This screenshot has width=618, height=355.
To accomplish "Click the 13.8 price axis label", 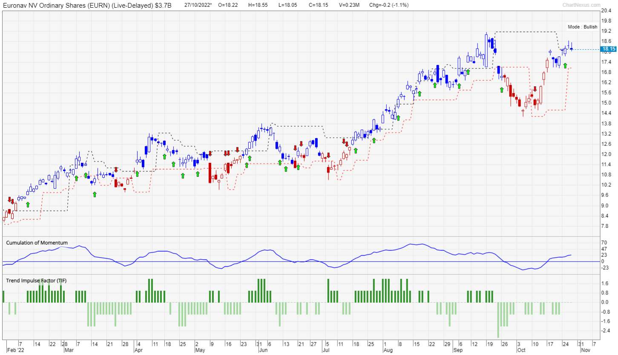I will [606, 123].
